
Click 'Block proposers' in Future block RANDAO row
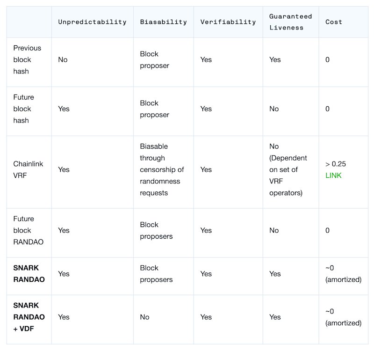pos(156,230)
